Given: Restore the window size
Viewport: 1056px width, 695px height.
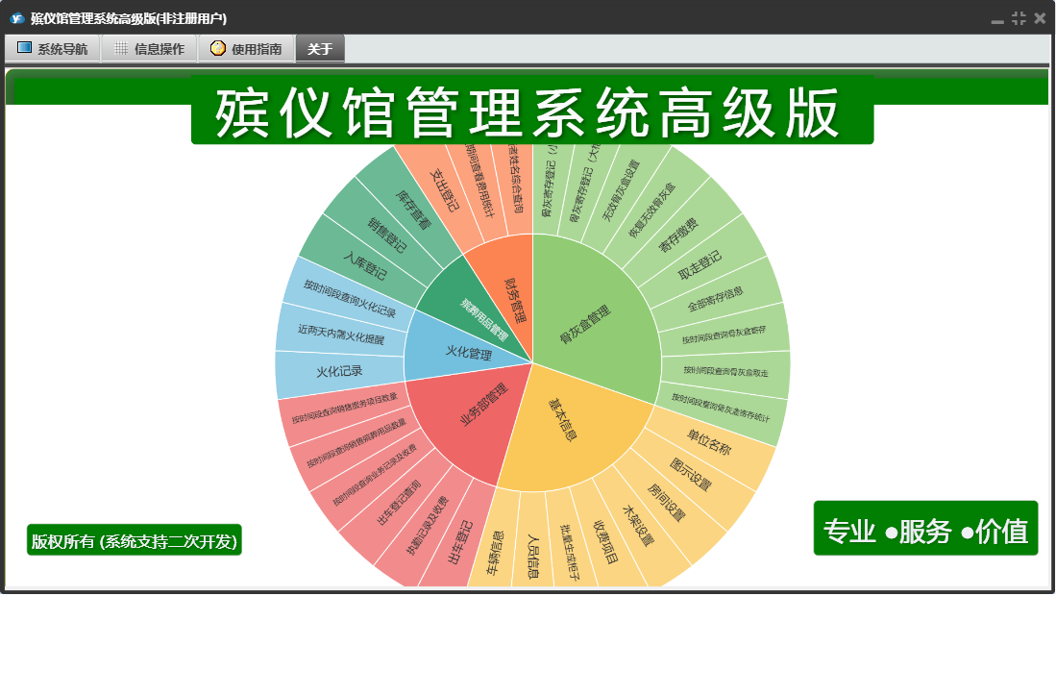Looking at the screenshot, I should (x=1019, y=18).
